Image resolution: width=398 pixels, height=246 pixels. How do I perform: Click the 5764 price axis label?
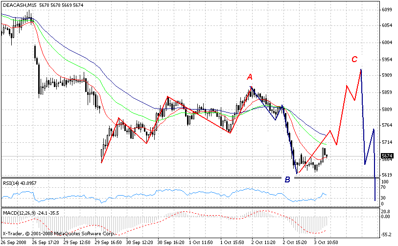click(387, 125)
